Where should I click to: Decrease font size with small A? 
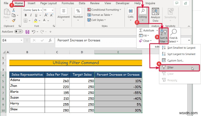point(52,15)
